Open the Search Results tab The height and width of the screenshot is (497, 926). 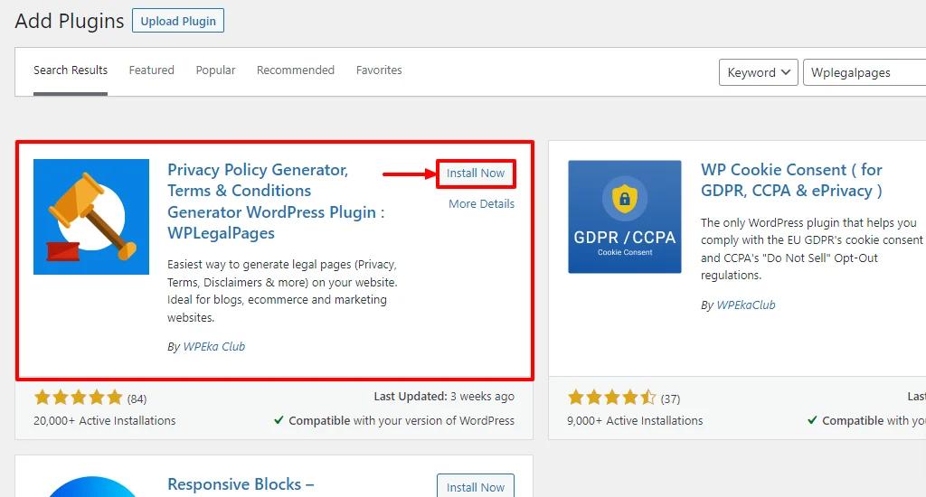(x=71, y=70)
